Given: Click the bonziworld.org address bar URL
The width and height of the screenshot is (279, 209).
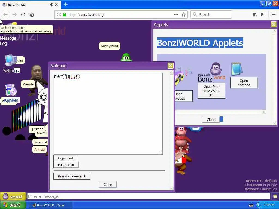Looking at the screenshot, I should [86, 15].
